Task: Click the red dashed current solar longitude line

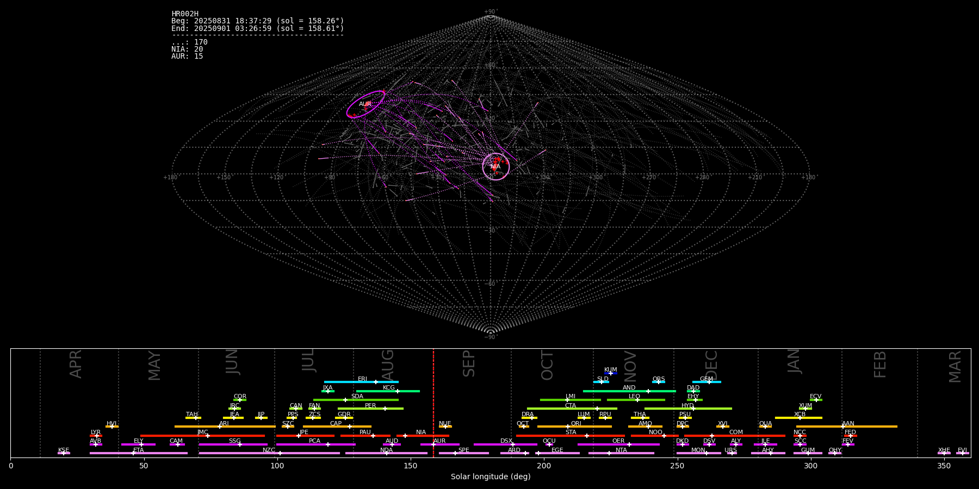Action: pyautogui.click(x=433, y=403)
